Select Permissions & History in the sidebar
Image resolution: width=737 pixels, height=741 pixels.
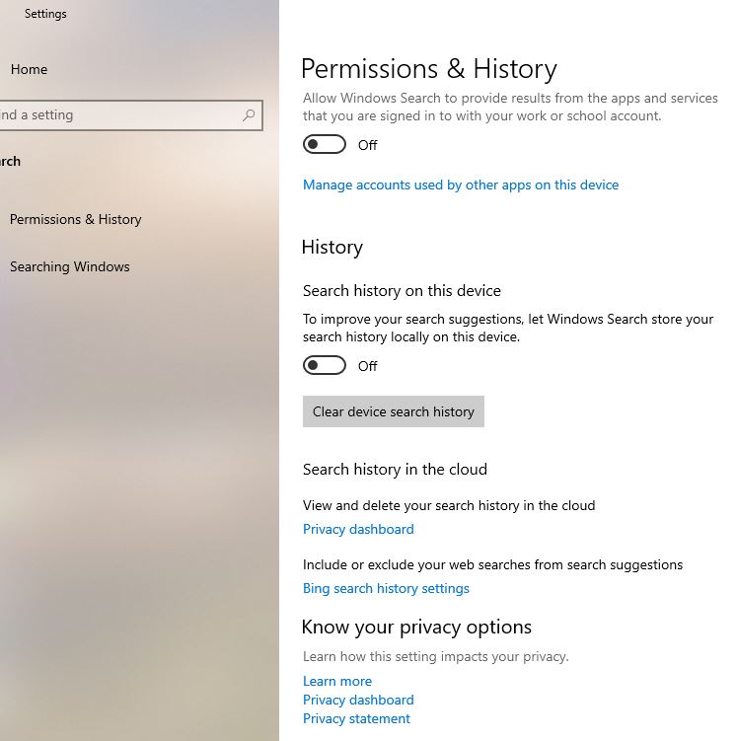click(x=76, y=219)
